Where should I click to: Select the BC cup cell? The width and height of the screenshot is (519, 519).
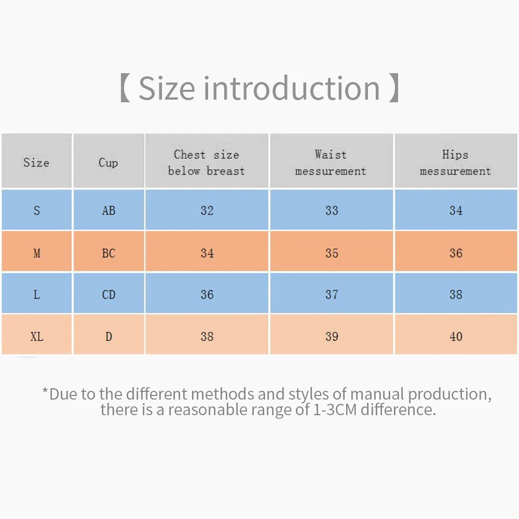coord(108,253)
